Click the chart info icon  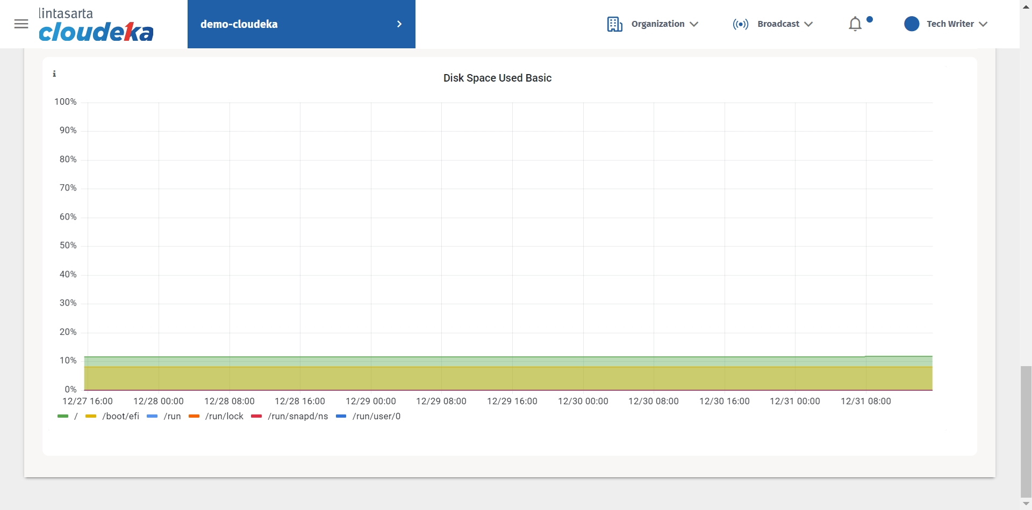tap(54, 74)
